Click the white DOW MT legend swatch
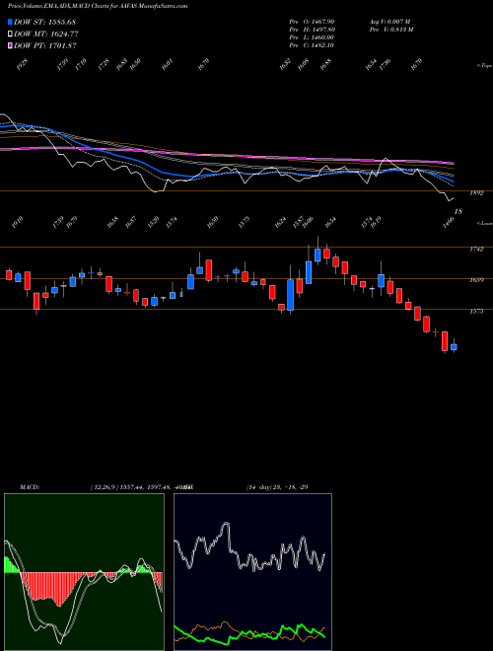The height and width of the screenshot is (651, 493). pyautogui.click(x=11, y=34)
